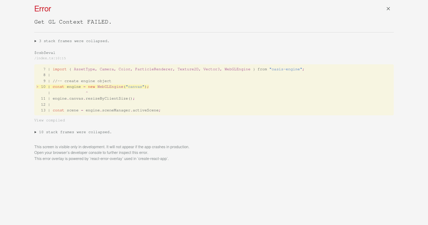Click the red Error heading

(43, 9)
